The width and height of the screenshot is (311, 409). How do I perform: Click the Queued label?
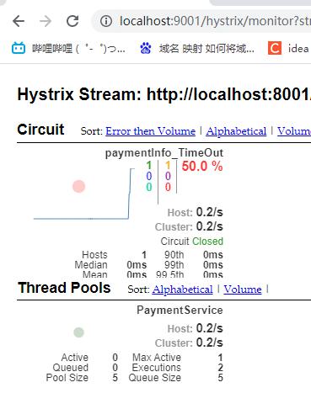(71, 368)
